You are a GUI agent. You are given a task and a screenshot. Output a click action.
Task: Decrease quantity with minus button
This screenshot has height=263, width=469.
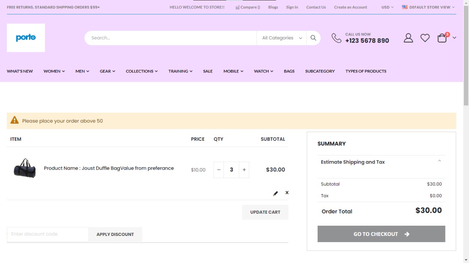click(219, 170)
